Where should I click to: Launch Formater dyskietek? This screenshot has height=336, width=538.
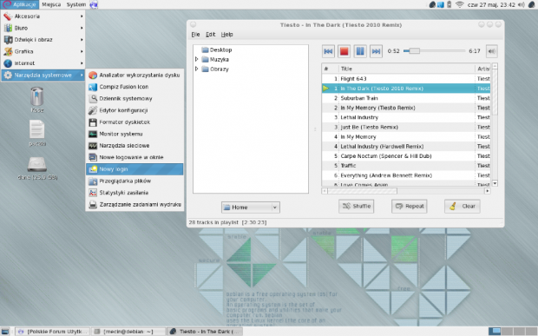pyautogui.click(x=134, y=122)
